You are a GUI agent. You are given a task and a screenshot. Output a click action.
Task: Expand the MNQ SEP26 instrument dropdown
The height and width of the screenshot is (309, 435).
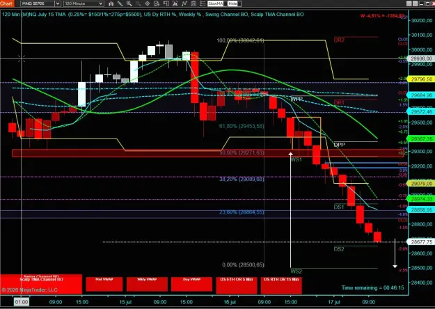click(x=40, y=3)
